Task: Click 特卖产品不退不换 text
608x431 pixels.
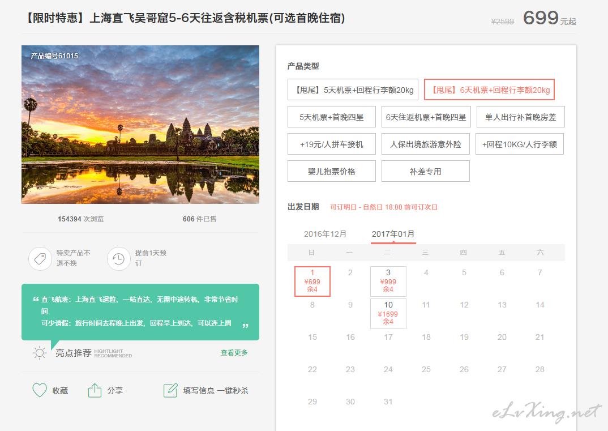Action: click(73, 258)
